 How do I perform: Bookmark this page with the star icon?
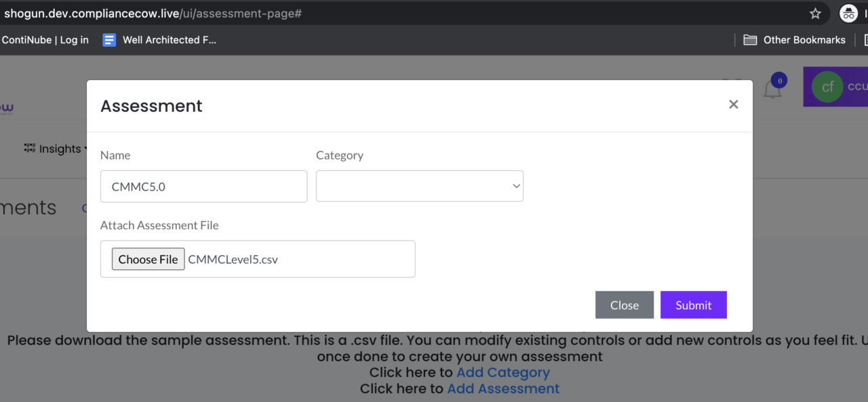tap(815, 14)
